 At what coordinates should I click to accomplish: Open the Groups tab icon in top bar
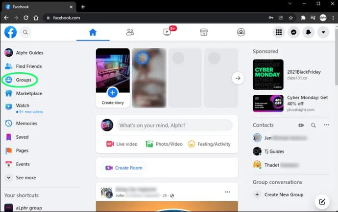tap(241, 32)
